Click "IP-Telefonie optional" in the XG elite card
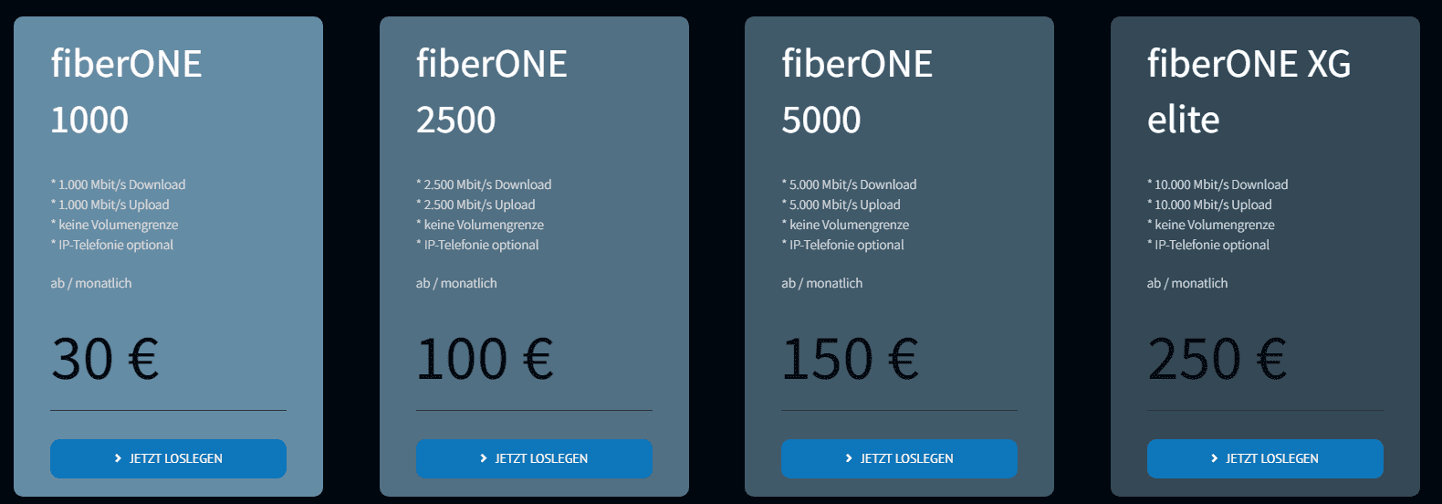 (1211, 245)
